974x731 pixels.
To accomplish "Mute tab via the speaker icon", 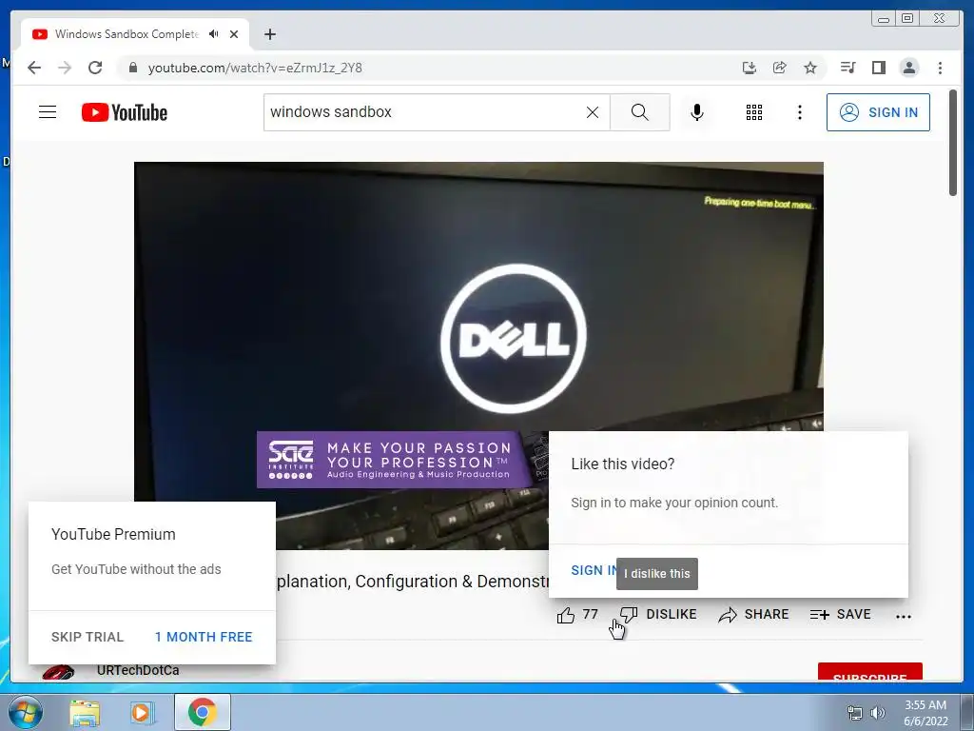I will [214, 34].
